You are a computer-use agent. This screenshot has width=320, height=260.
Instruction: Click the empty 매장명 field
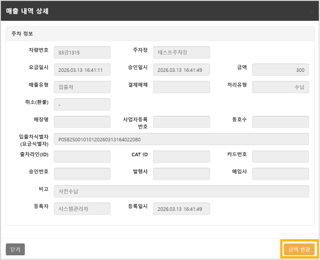pyautogui.click(x=82, y=122)
